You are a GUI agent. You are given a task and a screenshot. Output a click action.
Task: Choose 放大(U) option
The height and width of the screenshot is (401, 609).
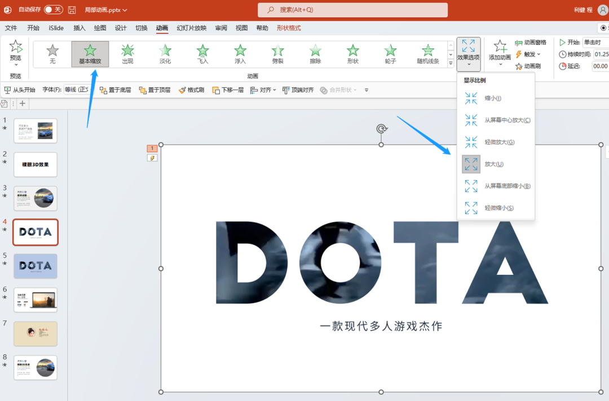click(x=496, y=164)
